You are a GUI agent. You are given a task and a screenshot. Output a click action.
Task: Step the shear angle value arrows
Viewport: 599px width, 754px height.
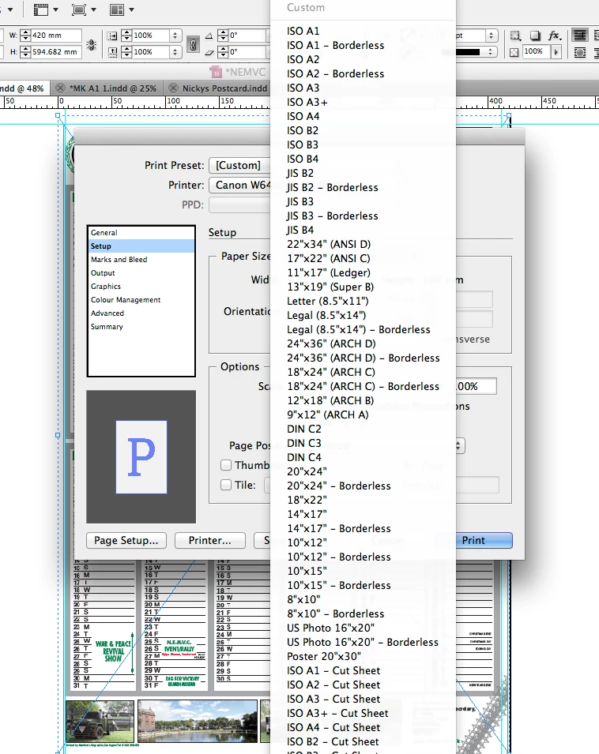point(223,52)
